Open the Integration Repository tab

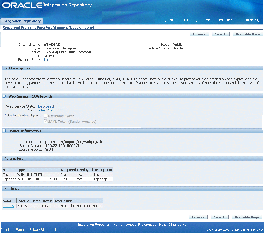(x=21, y=21)
